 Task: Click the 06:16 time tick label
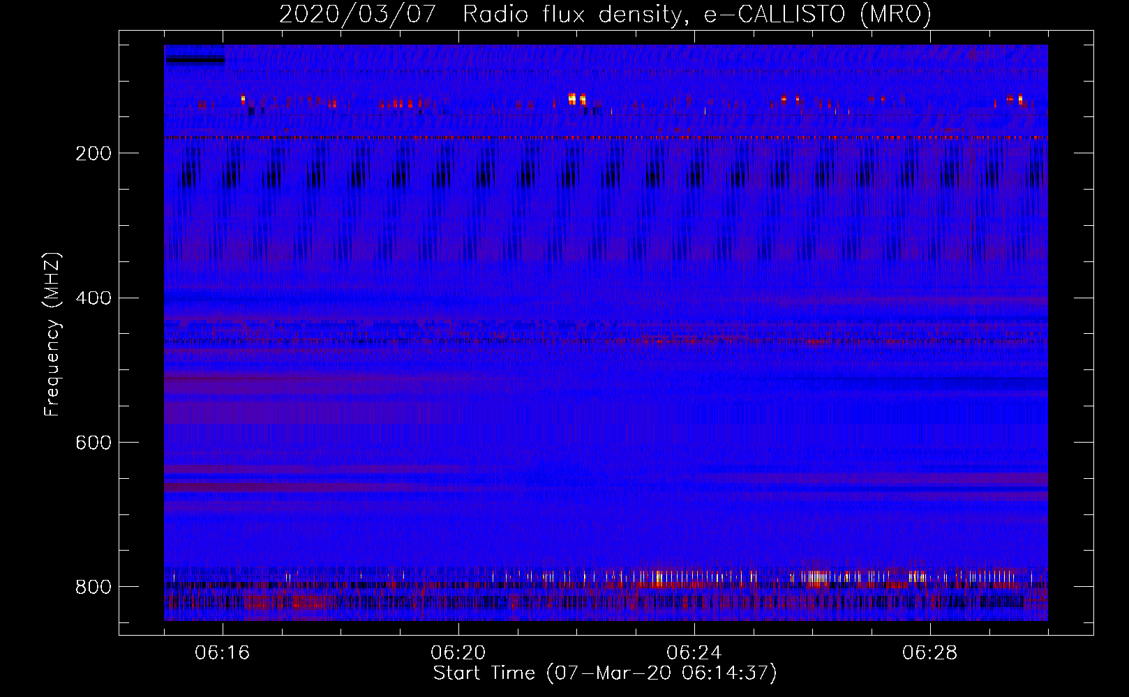tap(223, 653)
